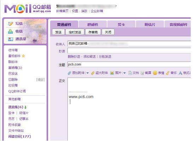The width and height of the screenshot is (195, 141).
Task: Click the 抄送 CC input field
Action: (x=129, y=51)
